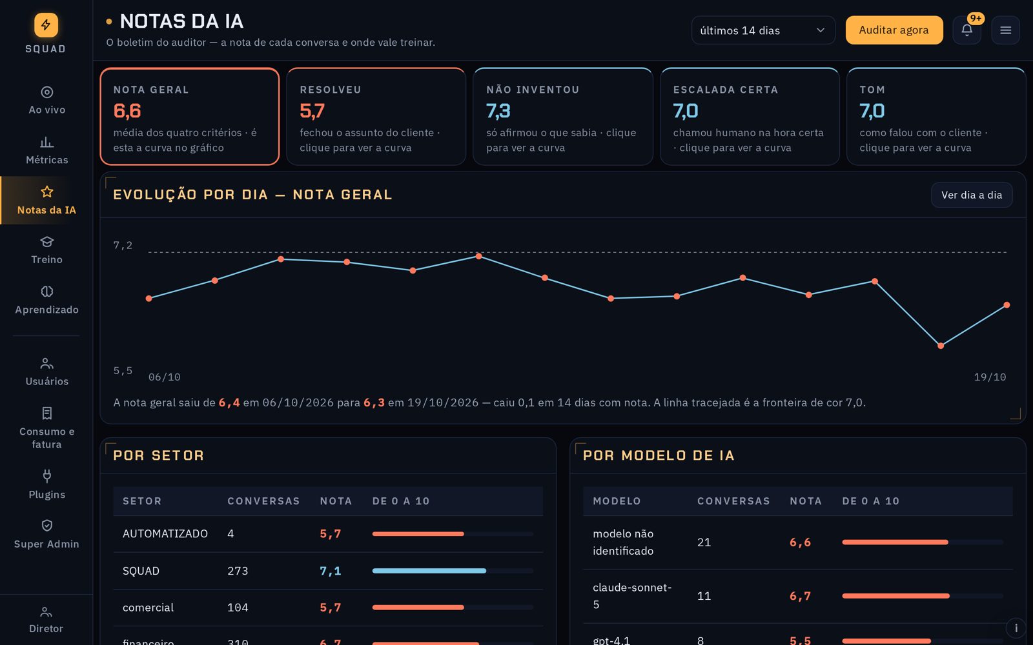Click the SQUAD sector name in table

(141, 571)
